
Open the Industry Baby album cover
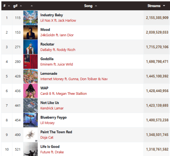31,18
